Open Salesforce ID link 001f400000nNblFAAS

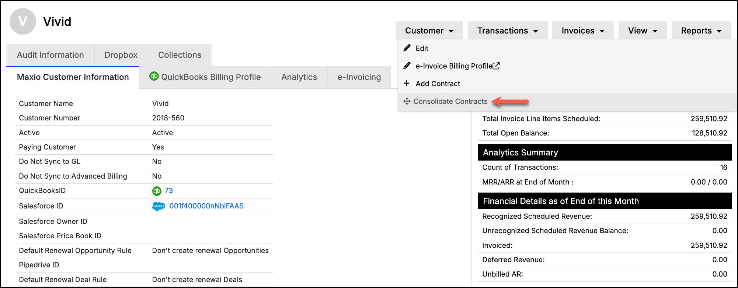click(206, 206)
